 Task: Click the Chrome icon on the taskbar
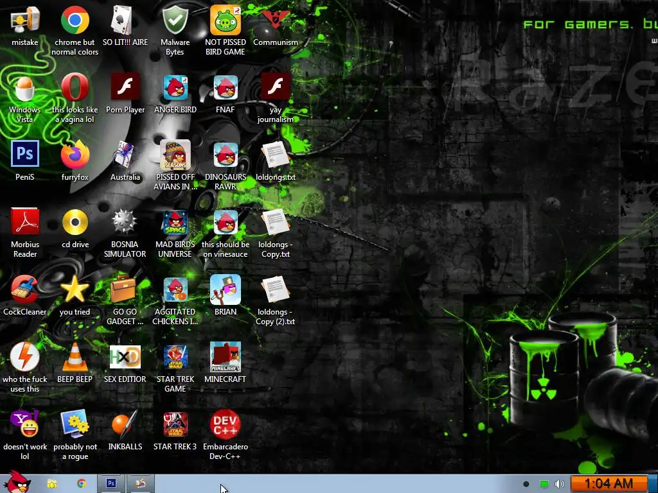coord(82,484)
